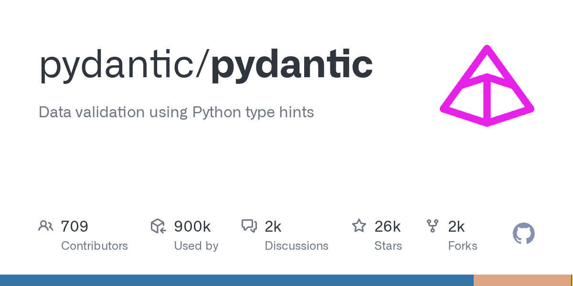573x286 pixels.
Task: Open the Discussions speech-bubble icon
Action: 250,226
